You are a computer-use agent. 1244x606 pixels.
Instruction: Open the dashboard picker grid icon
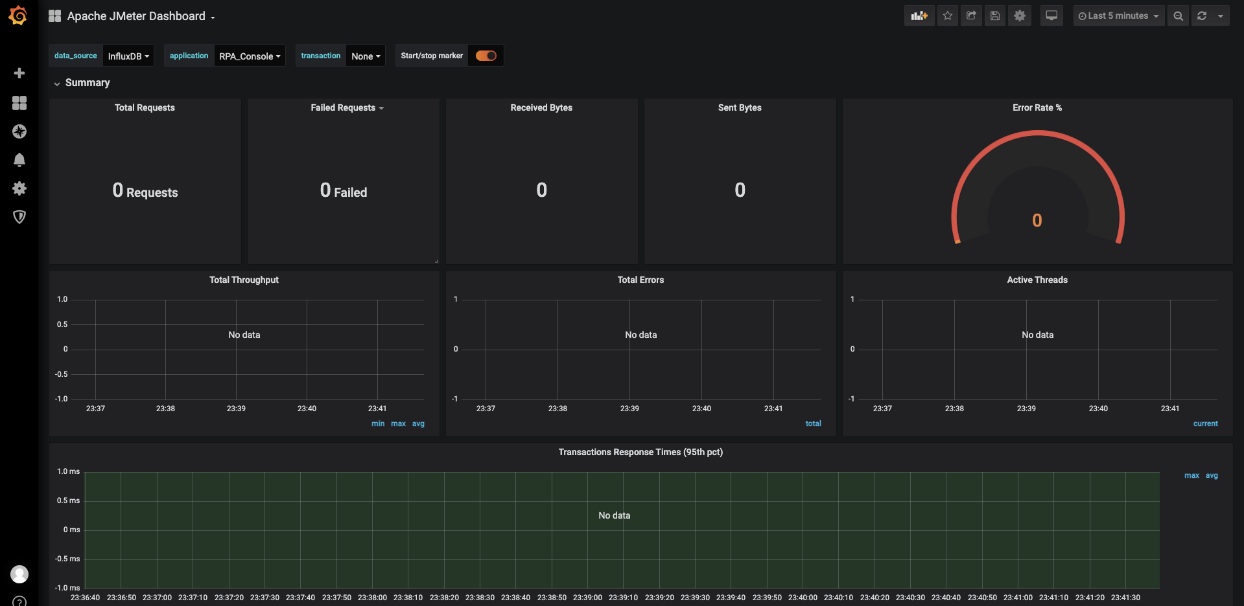[54, 16]
